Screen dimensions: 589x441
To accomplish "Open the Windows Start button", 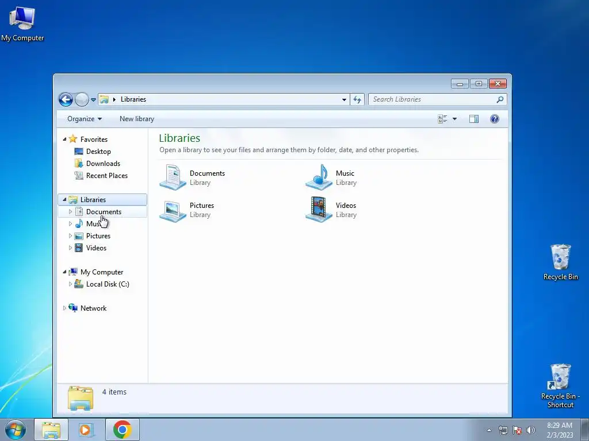I will tap(15, 430).
